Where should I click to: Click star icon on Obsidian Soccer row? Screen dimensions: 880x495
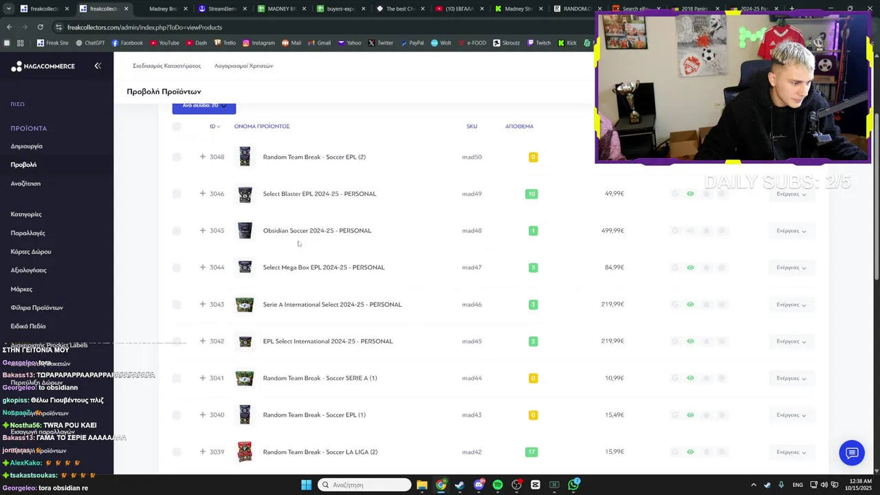coord(706,230)
